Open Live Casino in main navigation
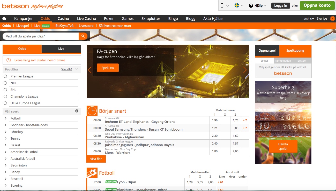 [x=86, y=19]
